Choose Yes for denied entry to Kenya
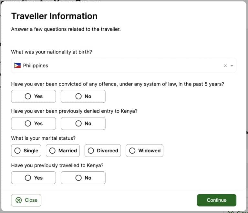The width and height of the screenshot is (248, 213). (34, 123)
